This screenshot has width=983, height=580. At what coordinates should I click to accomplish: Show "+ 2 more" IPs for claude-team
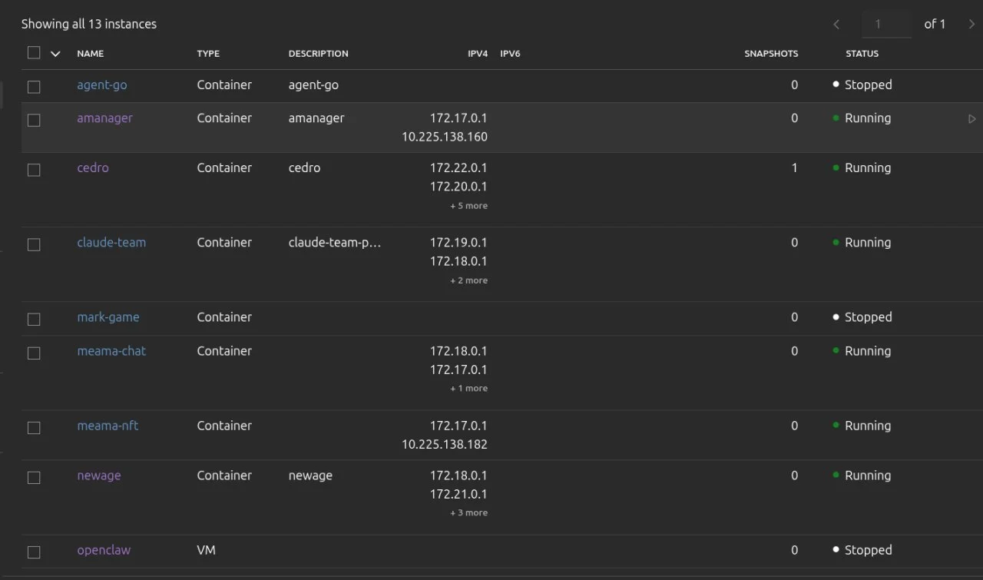[468, 280]
